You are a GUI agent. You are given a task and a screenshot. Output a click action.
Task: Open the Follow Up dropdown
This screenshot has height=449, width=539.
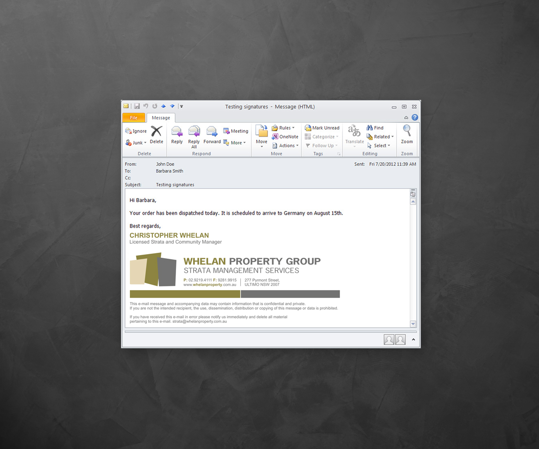click(x=322, y=145)
